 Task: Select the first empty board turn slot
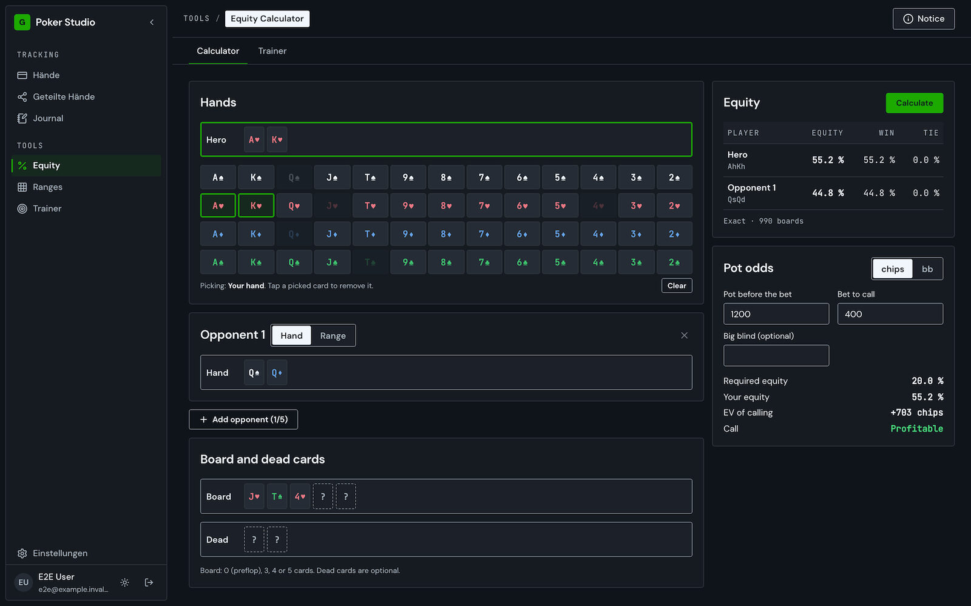point(323,497)
